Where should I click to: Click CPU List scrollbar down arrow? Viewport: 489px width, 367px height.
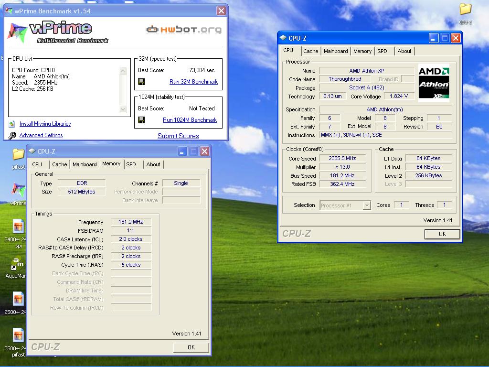(x=123, y=109)
